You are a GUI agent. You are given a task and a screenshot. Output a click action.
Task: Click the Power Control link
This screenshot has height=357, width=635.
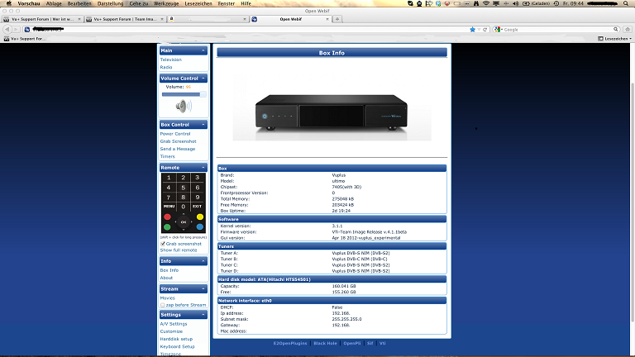175,133
